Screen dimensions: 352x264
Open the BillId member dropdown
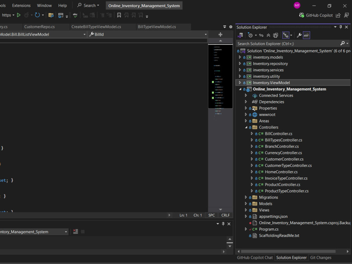(206, 34)
